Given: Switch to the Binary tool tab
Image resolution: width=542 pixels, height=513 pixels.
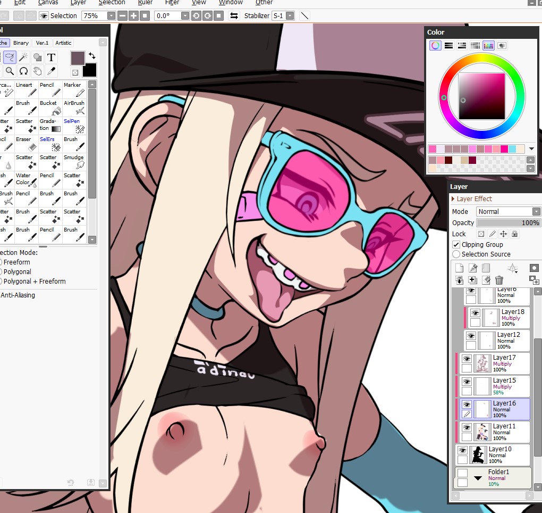Looking at the screenshot, I should point(21,43).
